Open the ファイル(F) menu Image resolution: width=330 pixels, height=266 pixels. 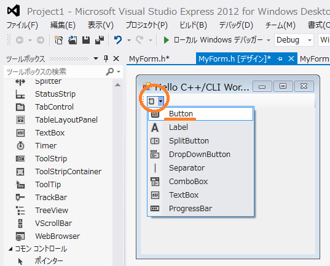pyautogui.click(x=22, y=25)
